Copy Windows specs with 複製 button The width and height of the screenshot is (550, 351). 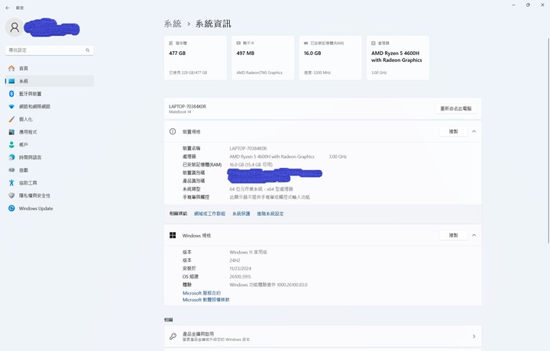pos(453,235)
